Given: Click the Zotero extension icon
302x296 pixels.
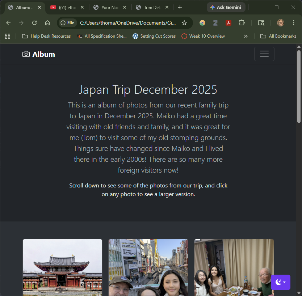Looking at the screenshot, I should (x=215, y=22).
